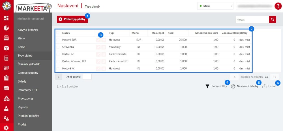283x131 pixels.
Task: Edit the Hotově EUR row with pencil icon
Action: pyautogui.click(x=98, y=40)
